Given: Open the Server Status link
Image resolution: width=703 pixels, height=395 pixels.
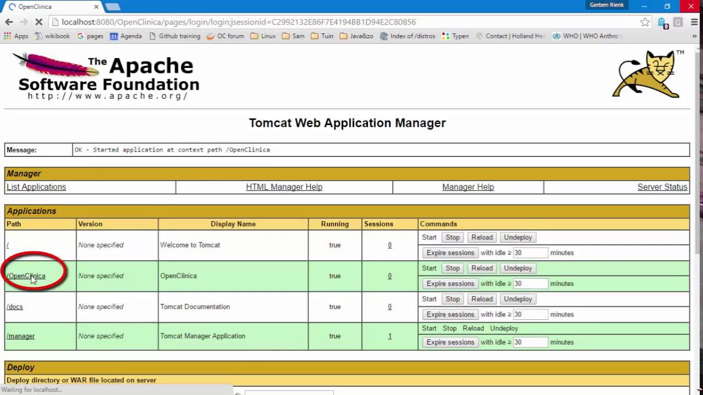Looking at the screenshot, I should pyautogui.click(x=662, y=187).
